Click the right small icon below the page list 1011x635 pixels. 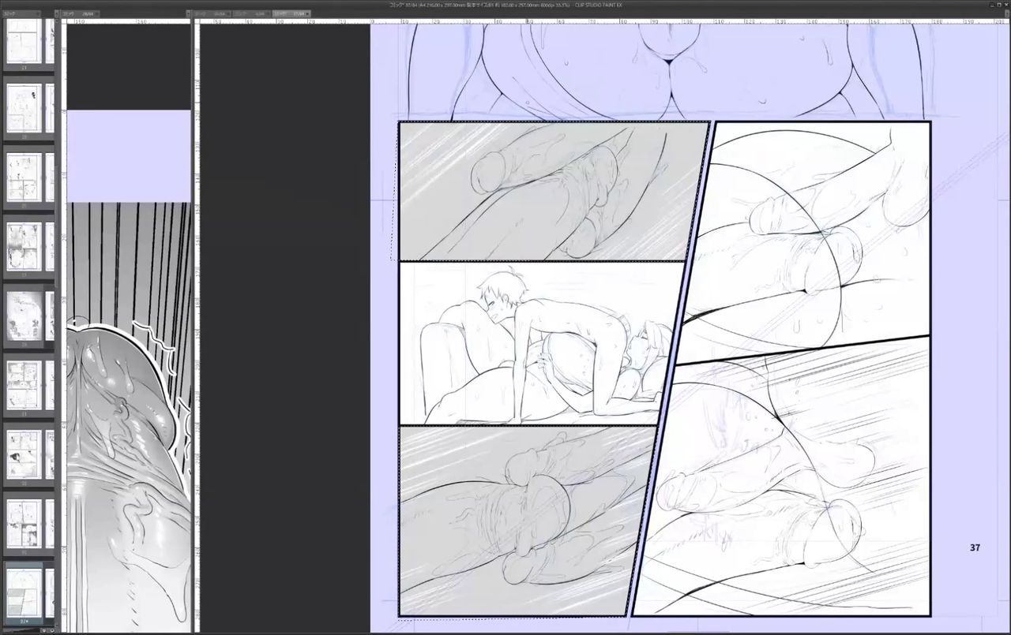(52, 629)
